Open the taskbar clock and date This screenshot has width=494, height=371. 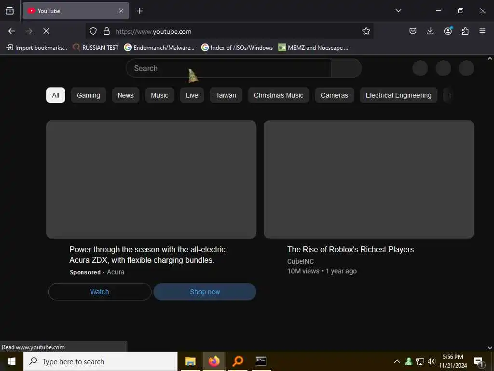coord(453,361)
